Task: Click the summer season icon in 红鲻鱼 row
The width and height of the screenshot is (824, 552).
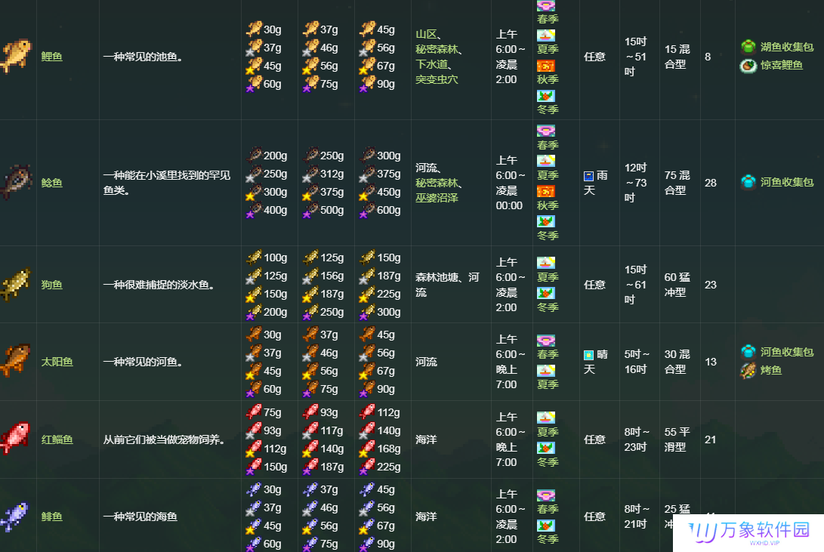Action: point(546,418)
